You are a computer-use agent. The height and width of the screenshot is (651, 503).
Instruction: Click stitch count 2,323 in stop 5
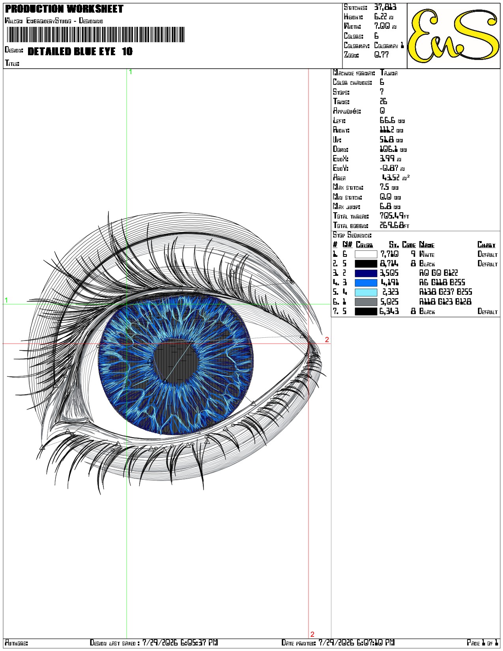pos(391,292)
